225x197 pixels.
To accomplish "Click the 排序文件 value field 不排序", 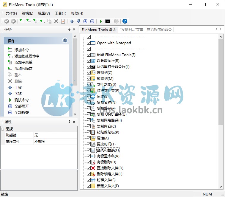I will point(55,142).
